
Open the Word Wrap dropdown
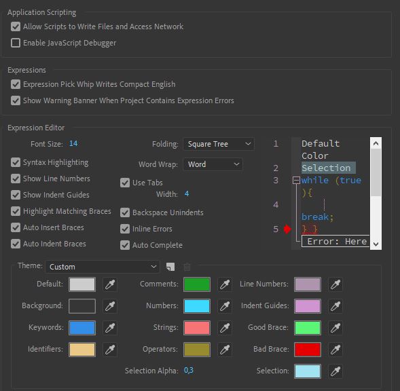pyautogui.click(x=213, y=164)
